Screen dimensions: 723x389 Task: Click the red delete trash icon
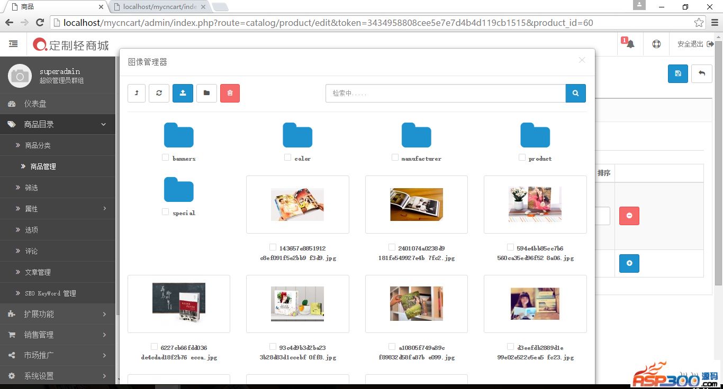tap(230, 93)
